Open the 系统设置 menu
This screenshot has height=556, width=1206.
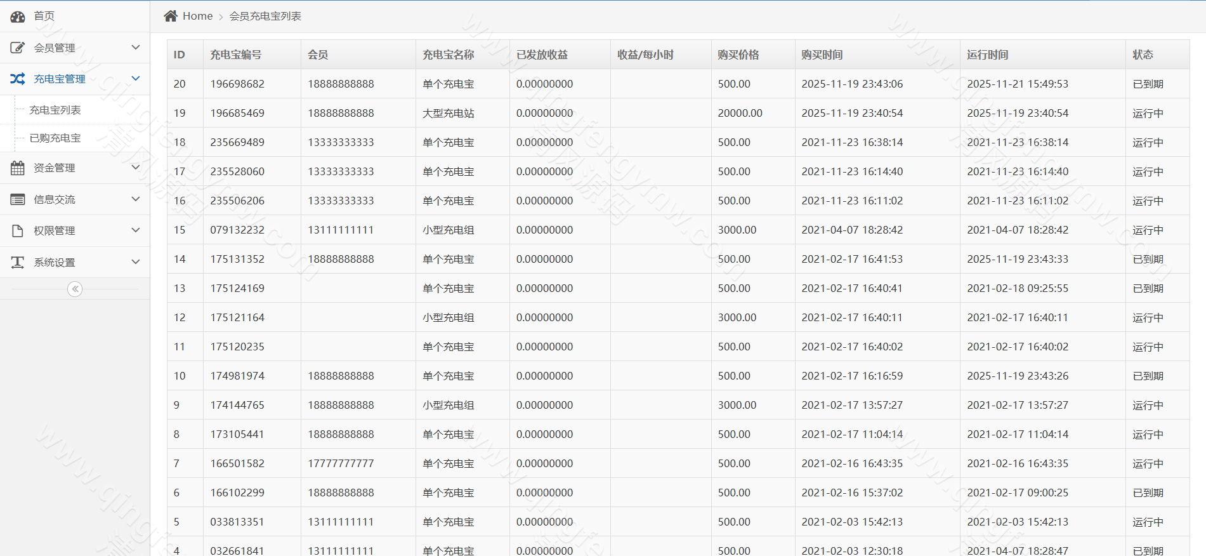[x=75, y=262]
